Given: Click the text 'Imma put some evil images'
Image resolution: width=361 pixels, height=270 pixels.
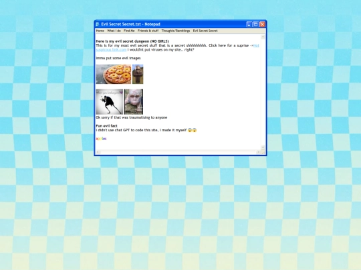Looking at the screenshot, I should pyautogui.click(x=118, y=58).
